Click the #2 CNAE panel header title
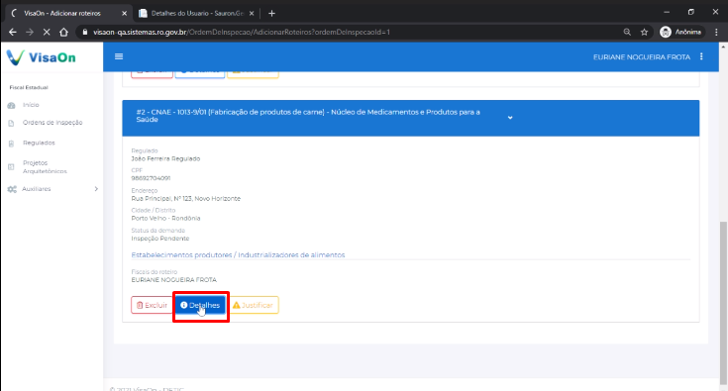This screenshot has height=391, width=728. pos(308,116)
